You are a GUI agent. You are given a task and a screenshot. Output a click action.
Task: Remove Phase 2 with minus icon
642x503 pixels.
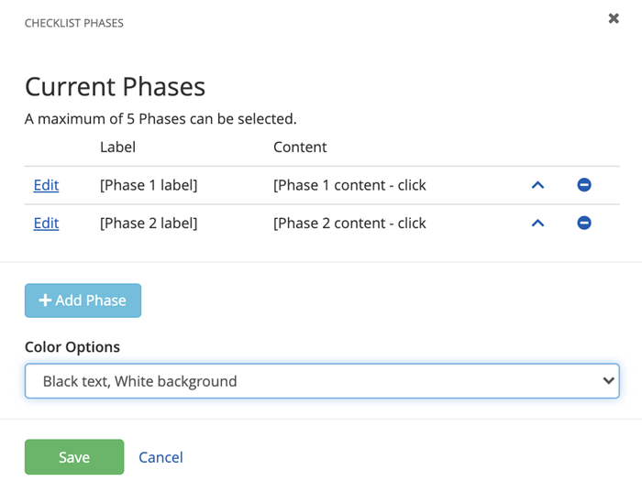pos(584,223)
